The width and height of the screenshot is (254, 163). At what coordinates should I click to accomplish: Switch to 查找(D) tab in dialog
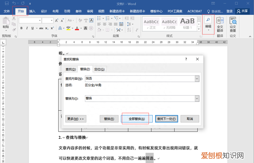point(71,69)
